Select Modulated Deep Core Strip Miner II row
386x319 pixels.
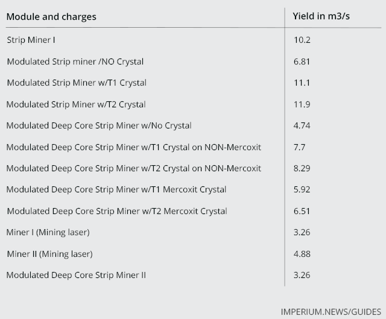(194, 275)
